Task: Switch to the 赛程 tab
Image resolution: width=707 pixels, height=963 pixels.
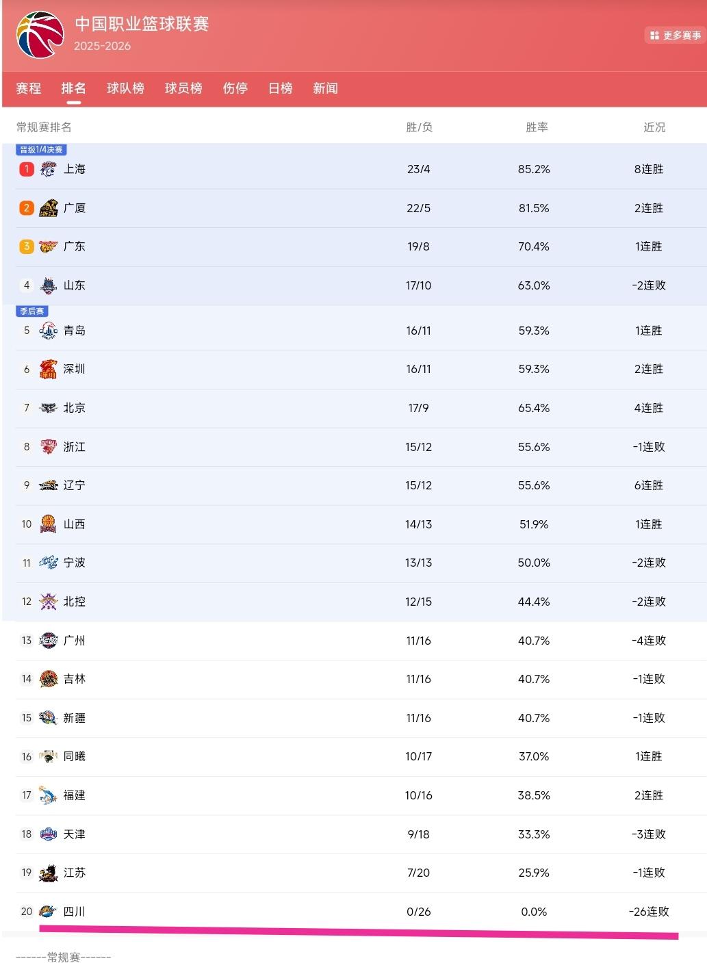Action: click(29, 88)
